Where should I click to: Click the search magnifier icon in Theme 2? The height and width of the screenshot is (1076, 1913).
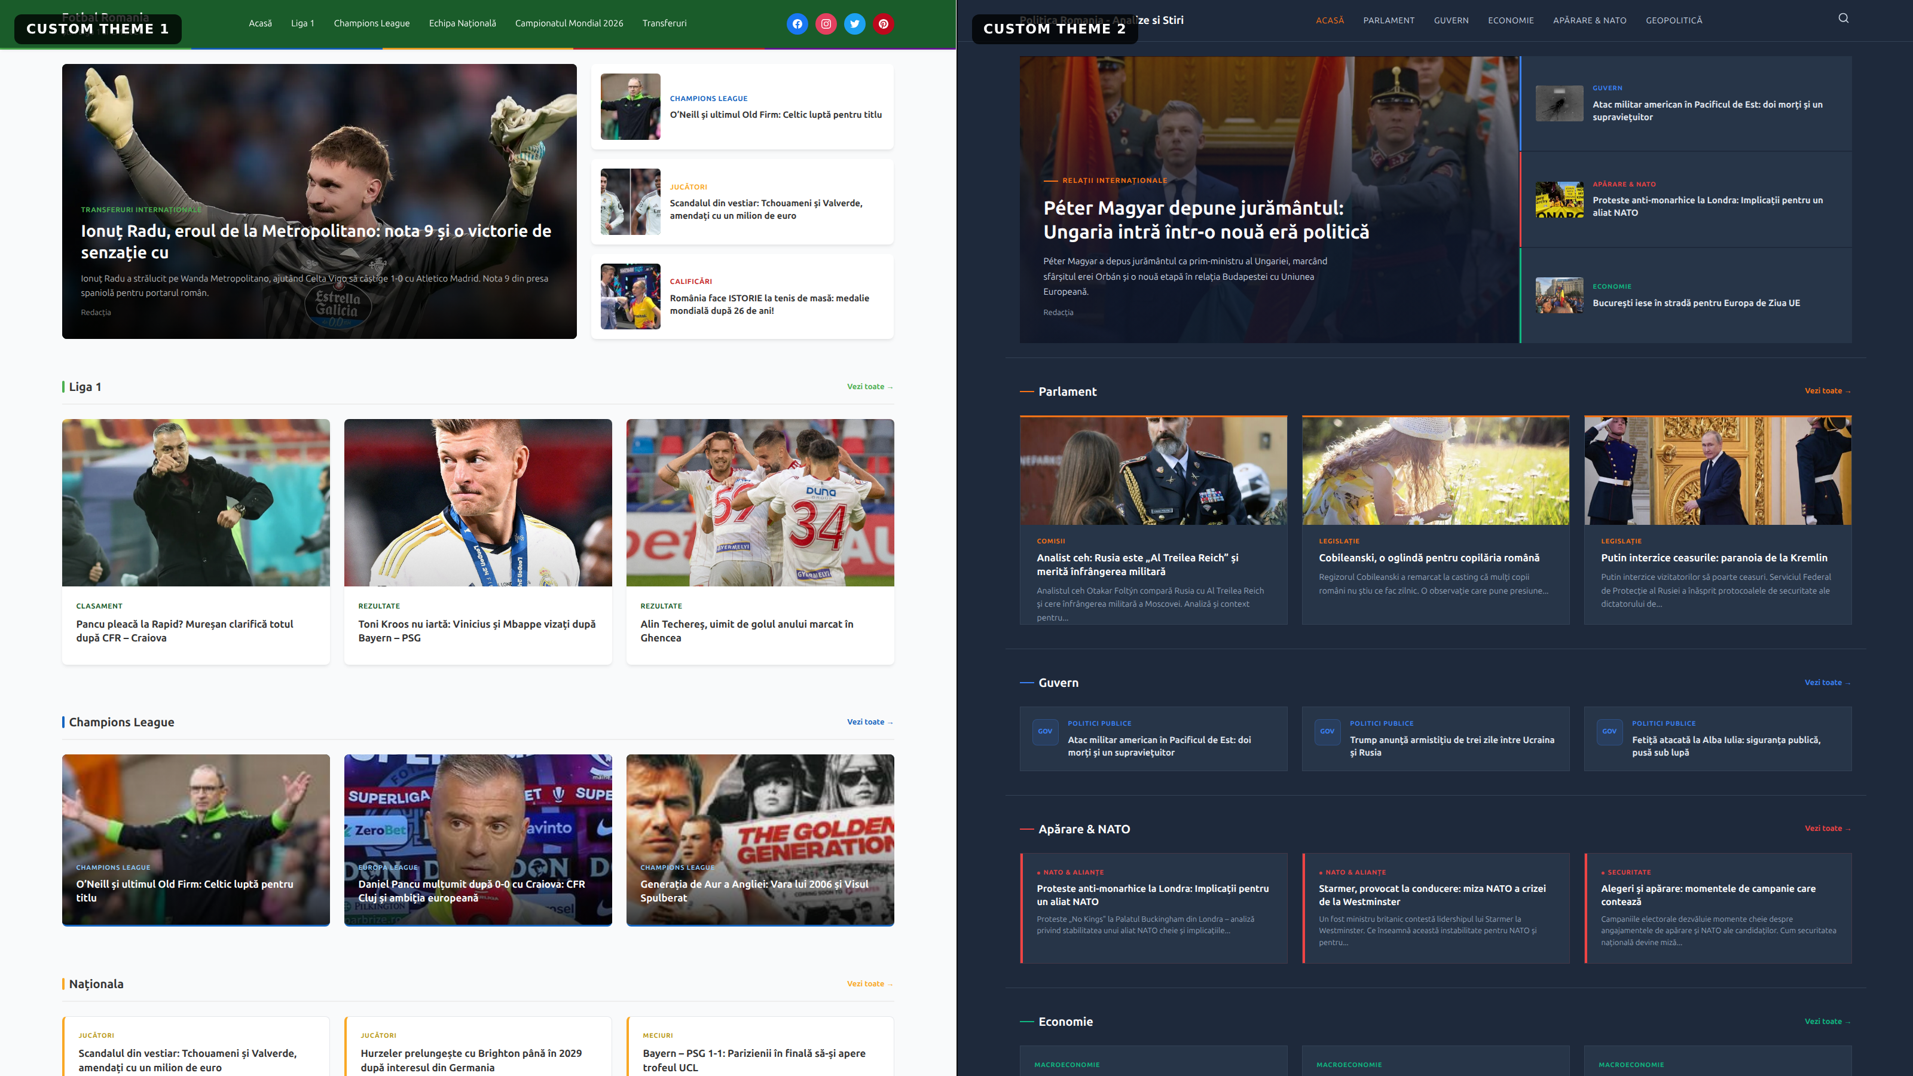pyautogui.click(x=1843, y=19)
